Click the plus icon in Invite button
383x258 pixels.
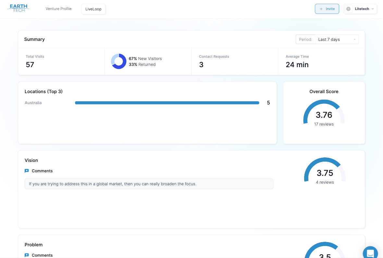pos(321,9)
